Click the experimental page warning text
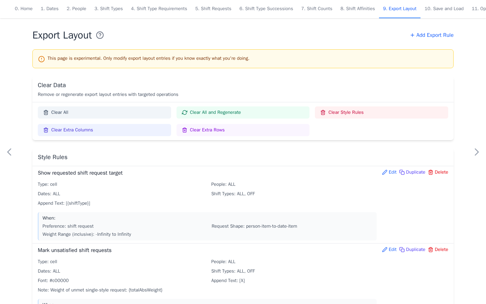486x304 pixels. 148,58
